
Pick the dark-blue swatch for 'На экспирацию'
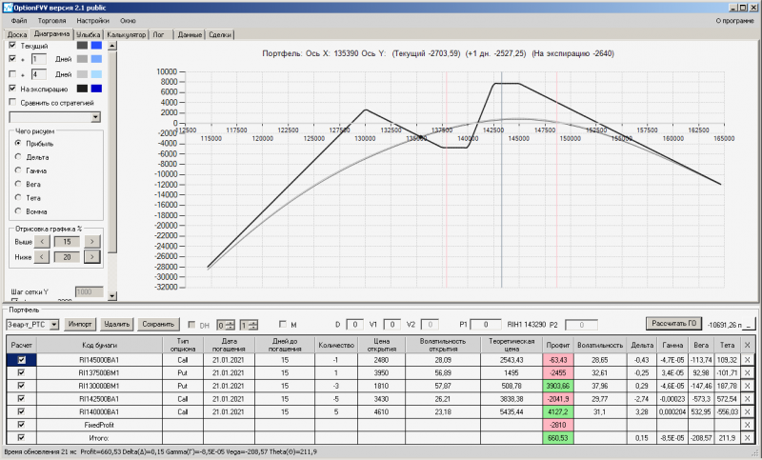coord(96,89)
